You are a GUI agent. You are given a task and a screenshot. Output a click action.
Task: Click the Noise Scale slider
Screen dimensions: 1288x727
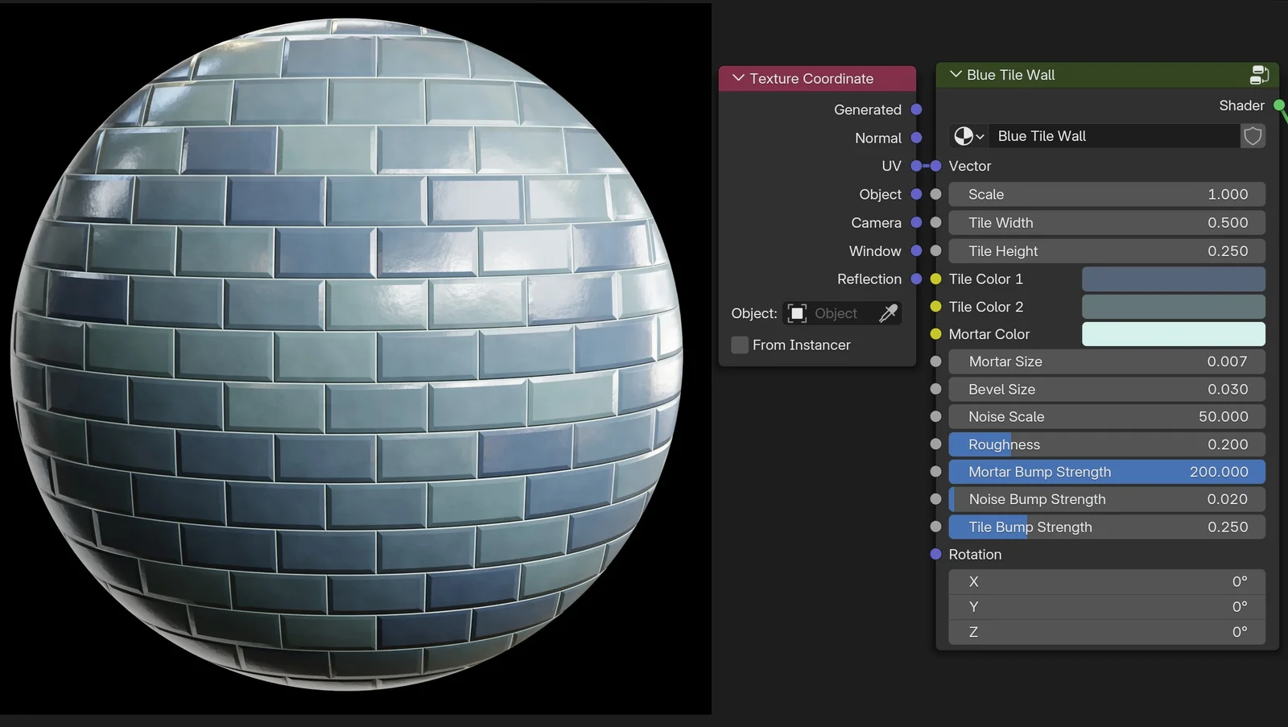[x=1107, y=416]
